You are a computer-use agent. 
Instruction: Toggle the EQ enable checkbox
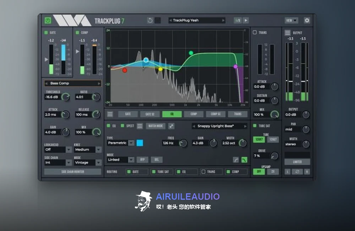[x=108, y=125]
